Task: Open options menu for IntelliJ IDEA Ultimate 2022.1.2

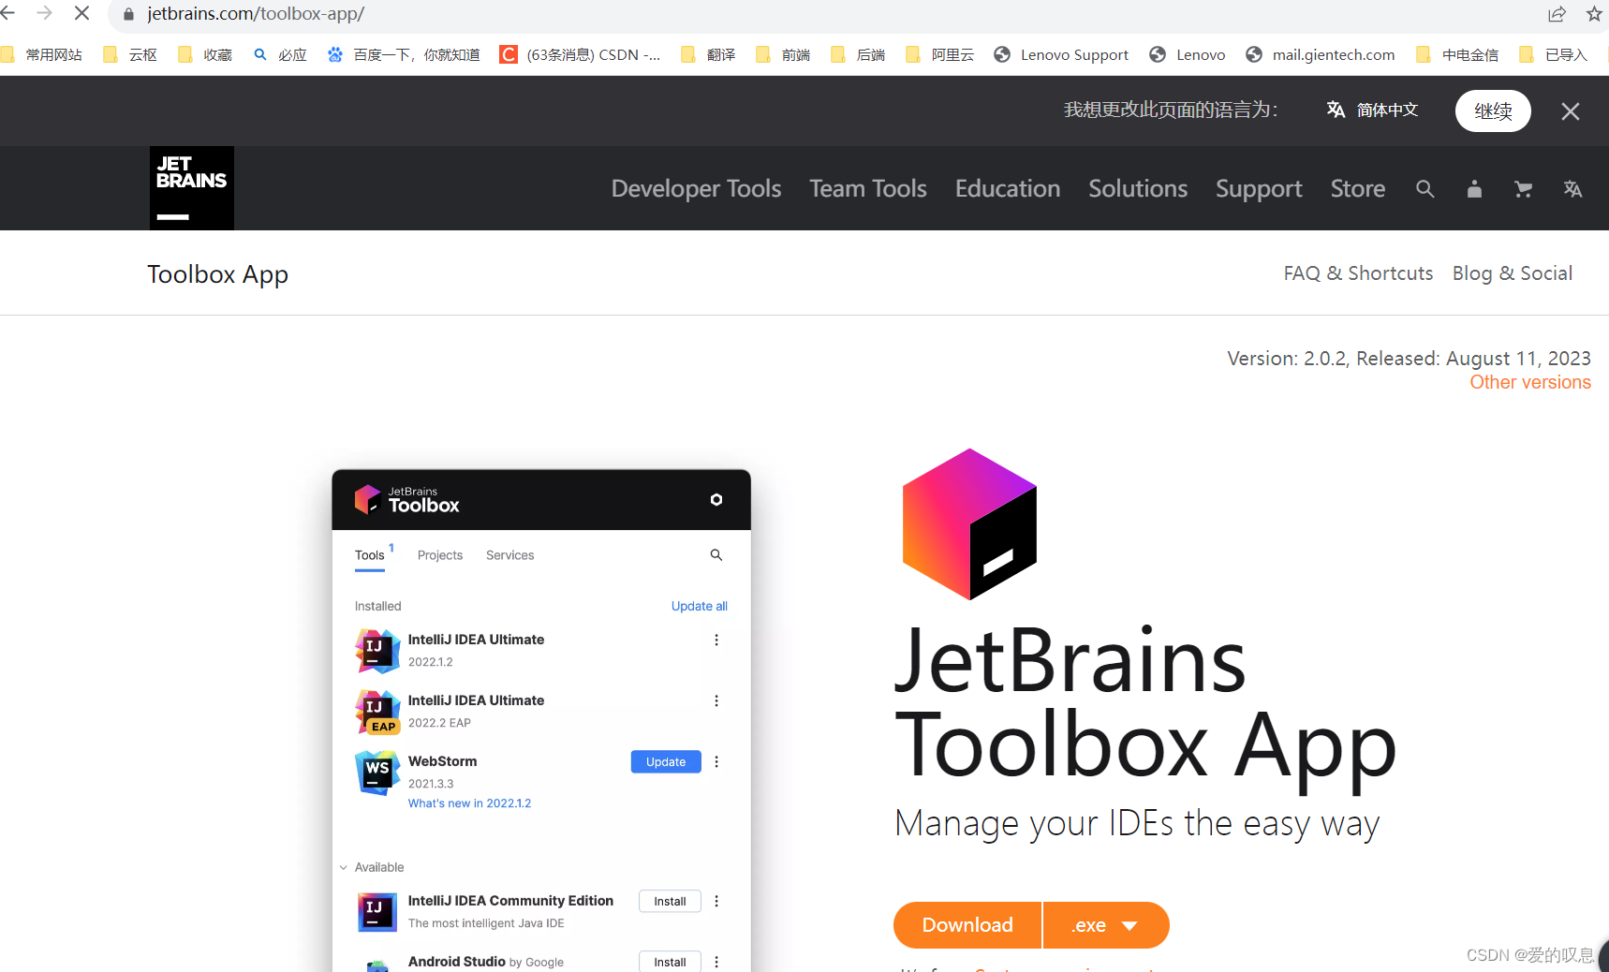Action: pyautogui.click(x=716, y=640)
